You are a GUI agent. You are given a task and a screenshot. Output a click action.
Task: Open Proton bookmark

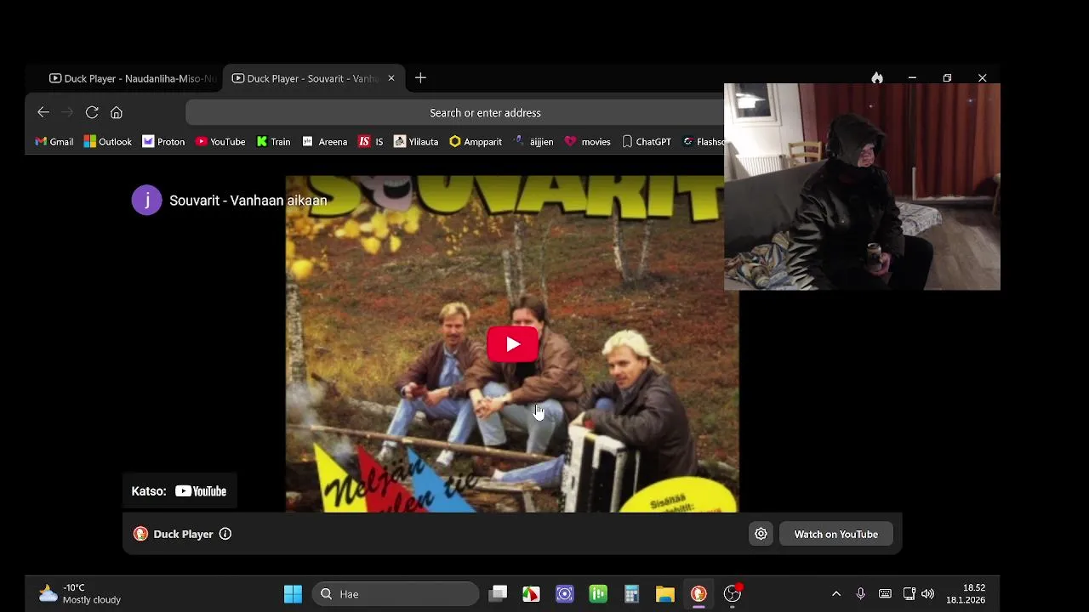[x=163, y=142]
